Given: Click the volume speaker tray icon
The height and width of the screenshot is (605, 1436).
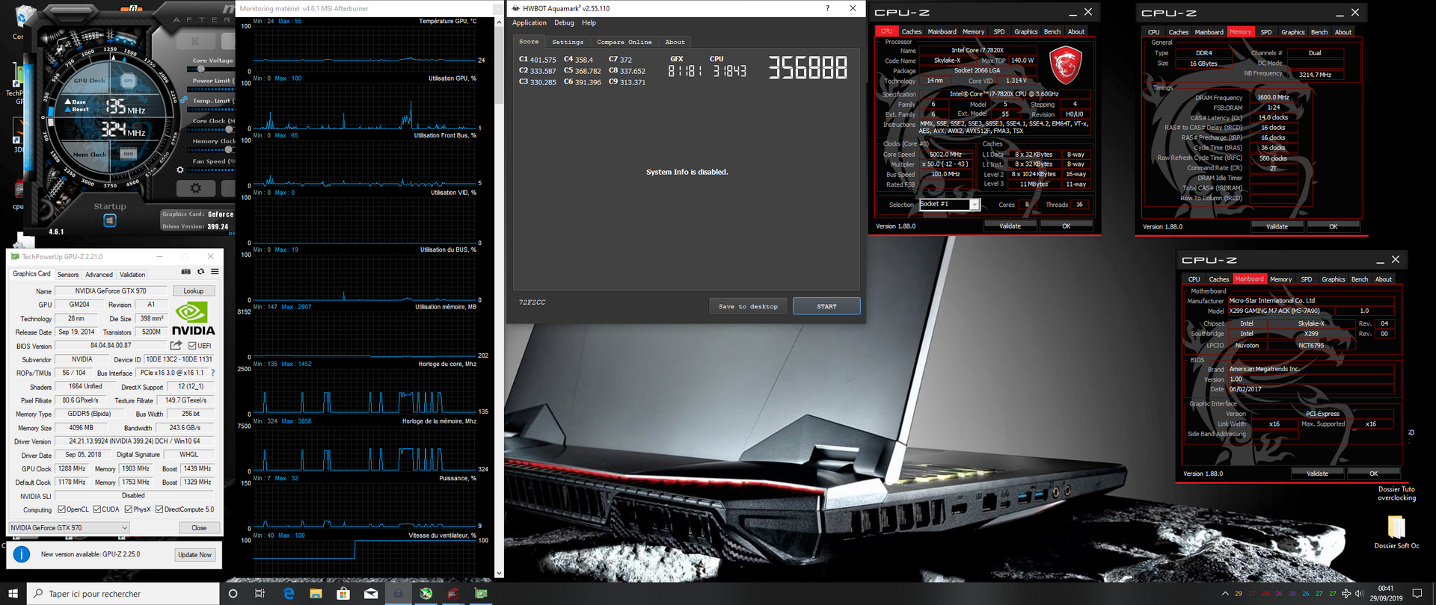Looking at the screenshot, I should tap(1360, 594).
